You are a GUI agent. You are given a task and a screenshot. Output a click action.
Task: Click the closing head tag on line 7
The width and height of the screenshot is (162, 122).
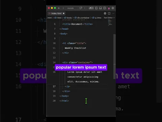click(64, 29)
